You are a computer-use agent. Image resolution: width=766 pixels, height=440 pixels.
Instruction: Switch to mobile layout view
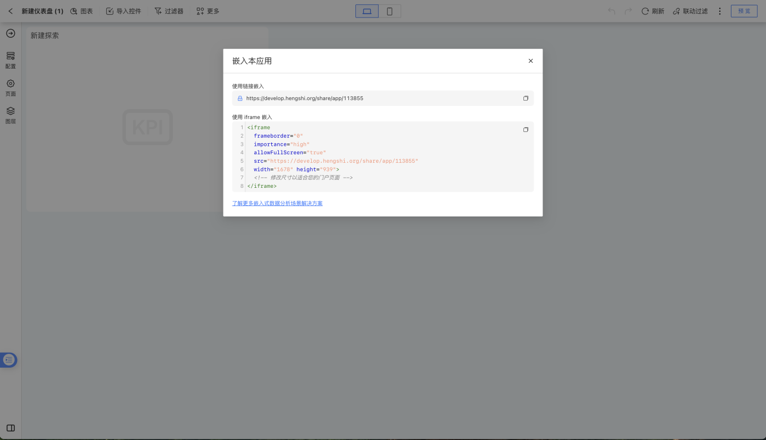click(x=389, y=11)
